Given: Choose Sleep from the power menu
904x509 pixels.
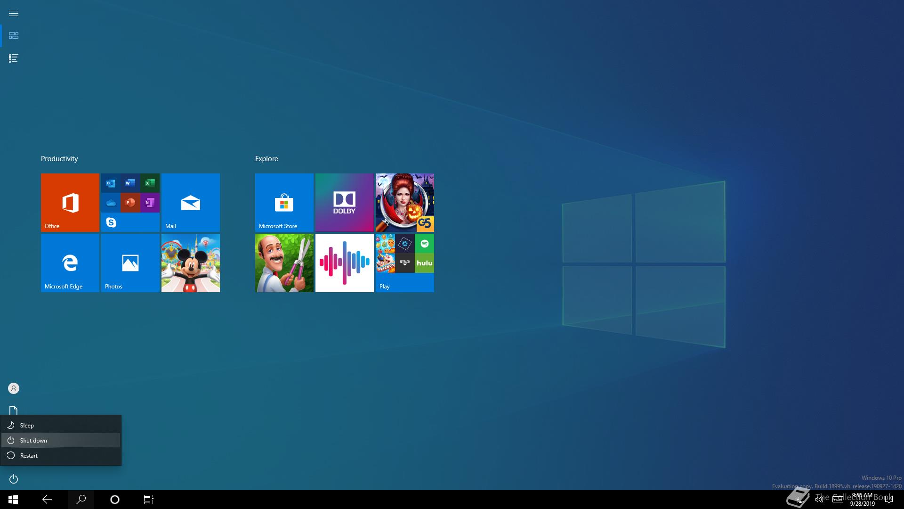Looking at the screenshot, I should coord(61,425).
